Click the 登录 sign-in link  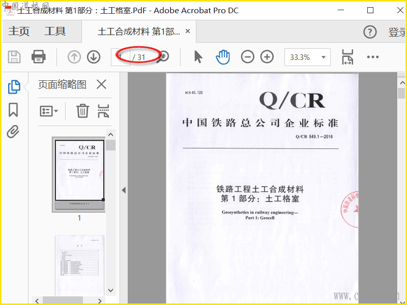click(x=397, y=32)
